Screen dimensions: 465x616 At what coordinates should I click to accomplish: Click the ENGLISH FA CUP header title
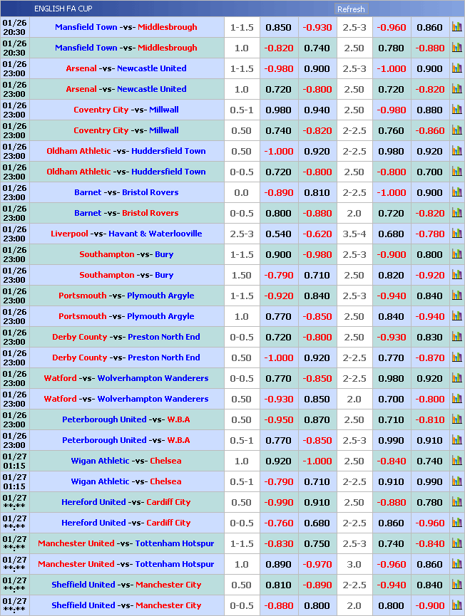coord(63,9)
